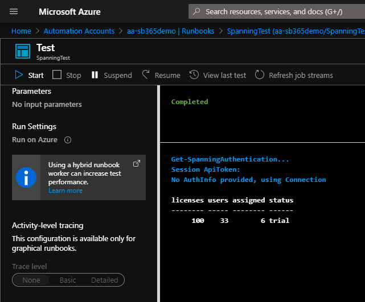365x302 pixels.
Task: Click the Run Settings heading
Action: (x=34, y=126)
